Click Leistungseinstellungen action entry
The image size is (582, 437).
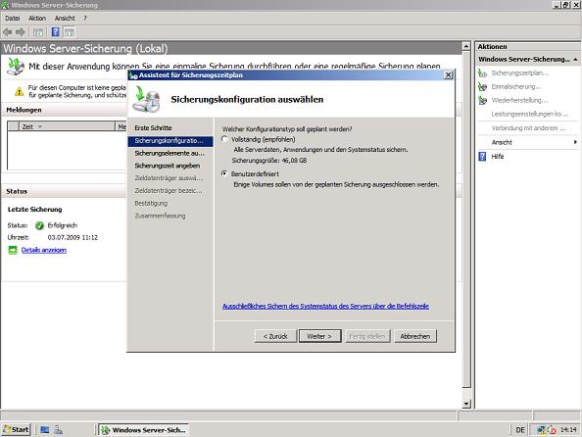[530, 114]
